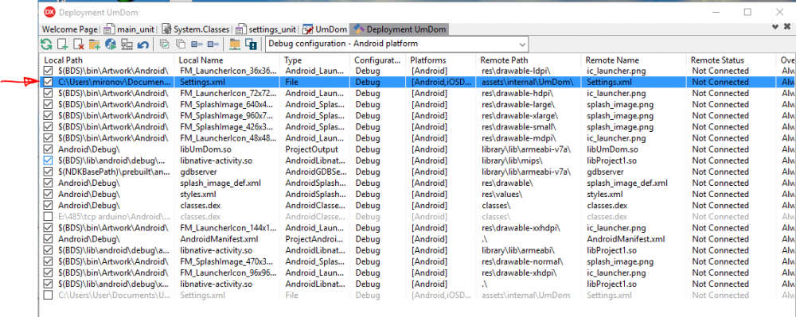Click the stacked checkmark boxes toolbar icon
The width and height of the screenshot is (796, 317).
pos(165,44)
